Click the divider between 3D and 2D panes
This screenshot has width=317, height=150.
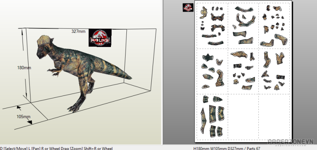(162, 72)
